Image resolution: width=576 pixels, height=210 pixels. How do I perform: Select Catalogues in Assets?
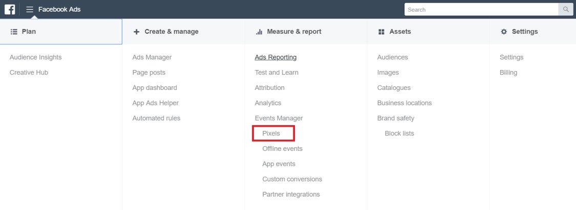(394, 88)
